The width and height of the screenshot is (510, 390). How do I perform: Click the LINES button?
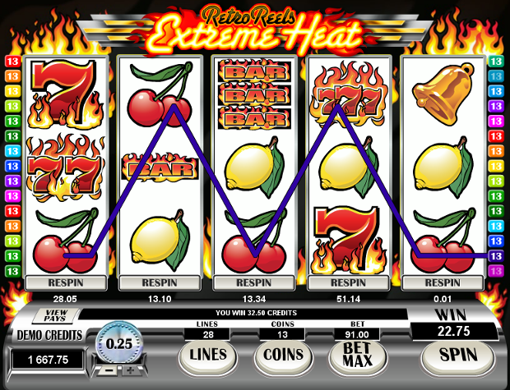click(x=208, y=355)
